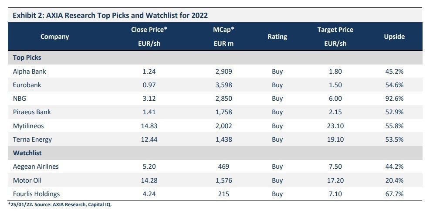Select the Upside column header
The width and height of the screenshot is (433, 221).
click(394, 37)
